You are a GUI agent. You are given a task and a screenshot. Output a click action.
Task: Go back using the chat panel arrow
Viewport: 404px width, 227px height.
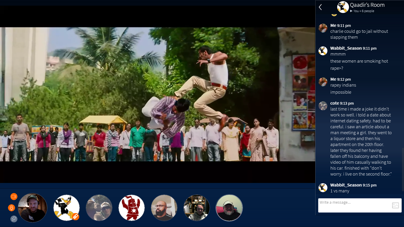(x=320, y=7)
